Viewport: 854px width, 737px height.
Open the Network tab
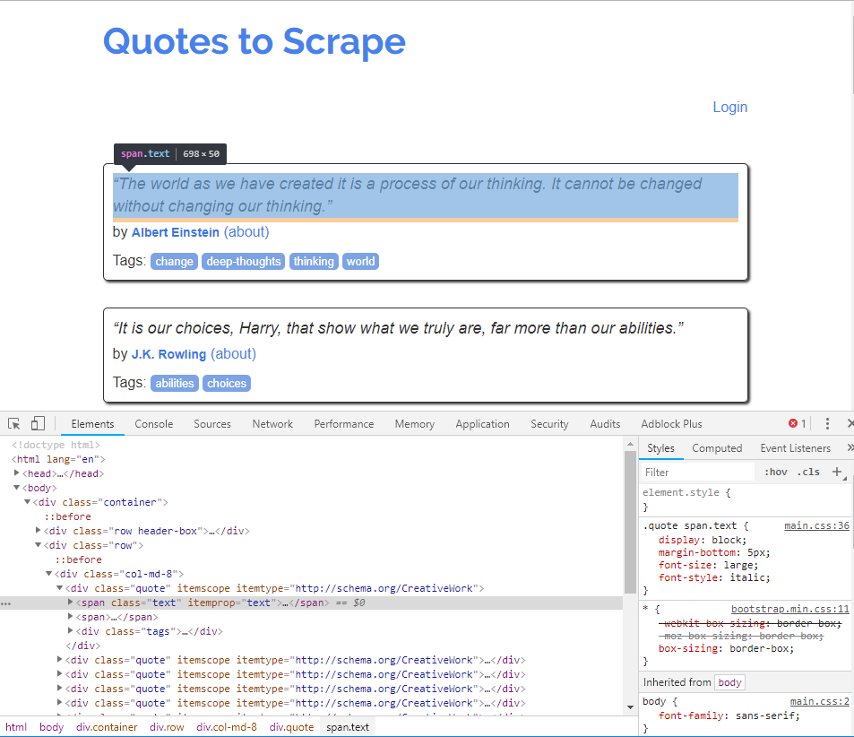pos(272,423)
